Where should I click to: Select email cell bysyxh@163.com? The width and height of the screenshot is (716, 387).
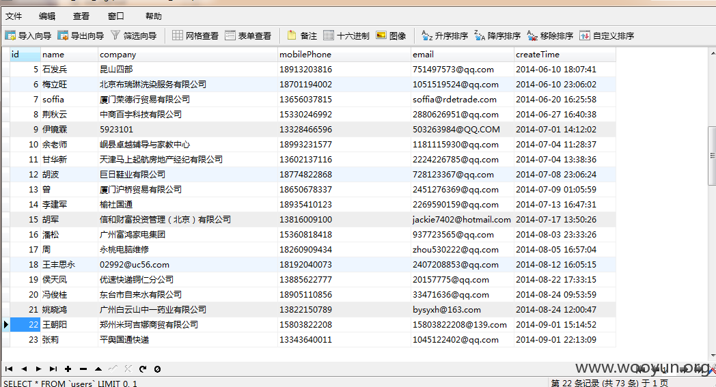[x=462, y=310]
